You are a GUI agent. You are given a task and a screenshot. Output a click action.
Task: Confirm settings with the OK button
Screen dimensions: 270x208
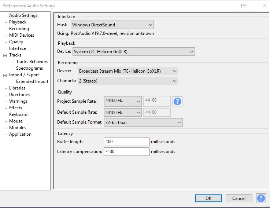point(208,198)
